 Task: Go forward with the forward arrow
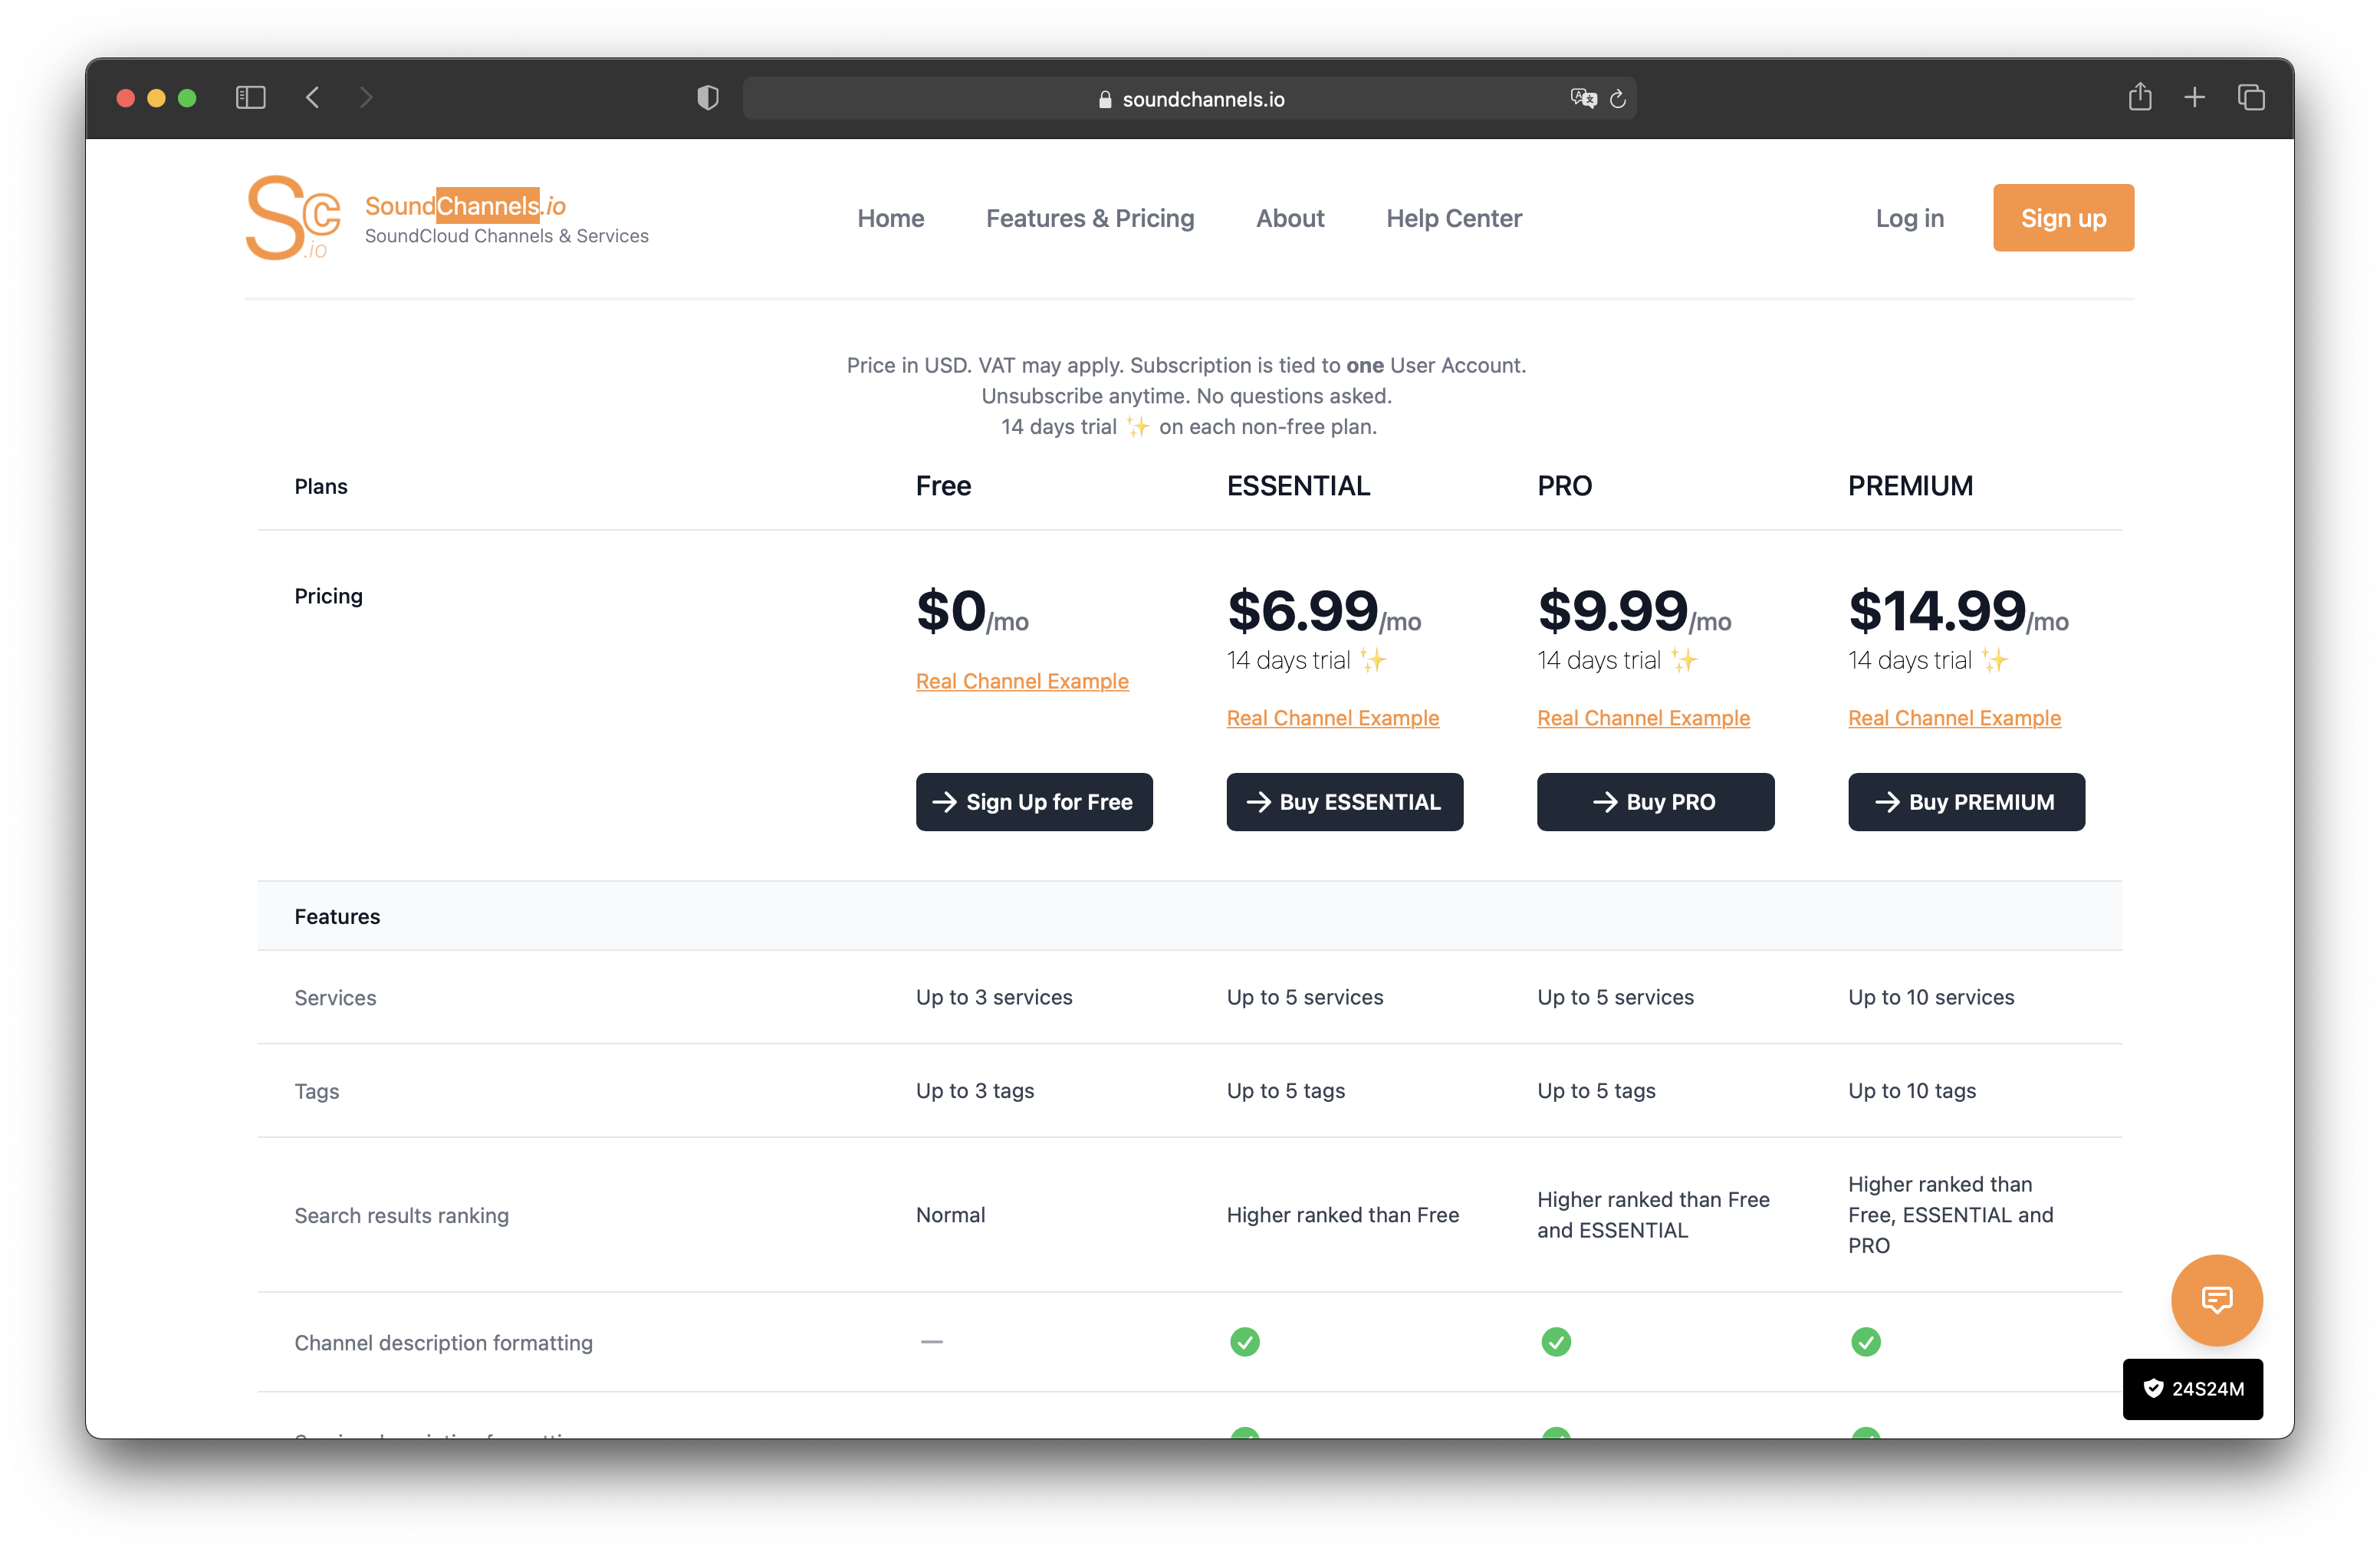click(x=366, y=97)
